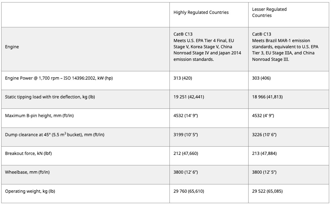Image resolution: width=331 pixels, height=205 pixels.
Task: Click the Tier 4 Final engine description
Action: [208, 47]
